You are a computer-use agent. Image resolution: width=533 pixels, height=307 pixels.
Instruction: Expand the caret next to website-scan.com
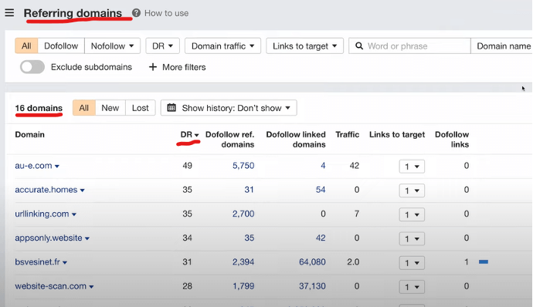[x=91, y=287]
